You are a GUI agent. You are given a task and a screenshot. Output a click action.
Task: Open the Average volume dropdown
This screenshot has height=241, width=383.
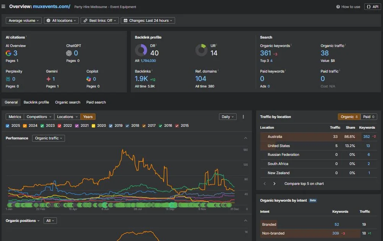click(24, 21)
